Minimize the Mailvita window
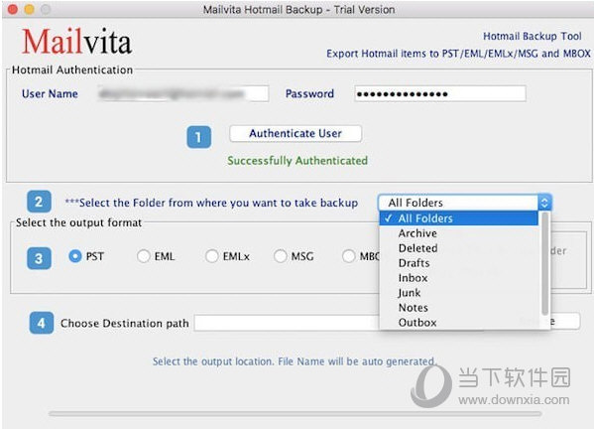Viewport: 594px width, 429px height. tap(29, 9)
